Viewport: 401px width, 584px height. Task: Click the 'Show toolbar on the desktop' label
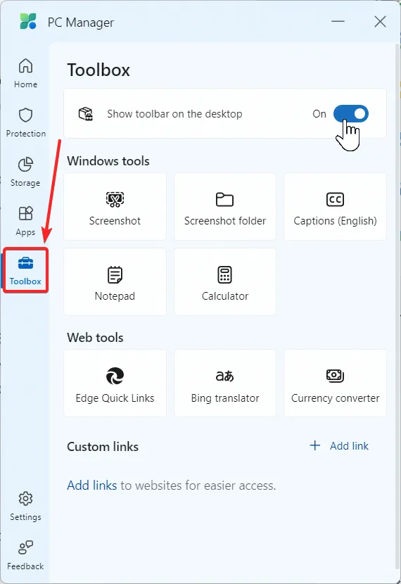tap(174, 113)
